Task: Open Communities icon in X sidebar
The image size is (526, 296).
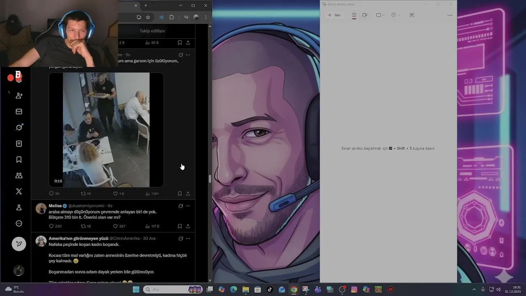Action: [x=19, y=176]
